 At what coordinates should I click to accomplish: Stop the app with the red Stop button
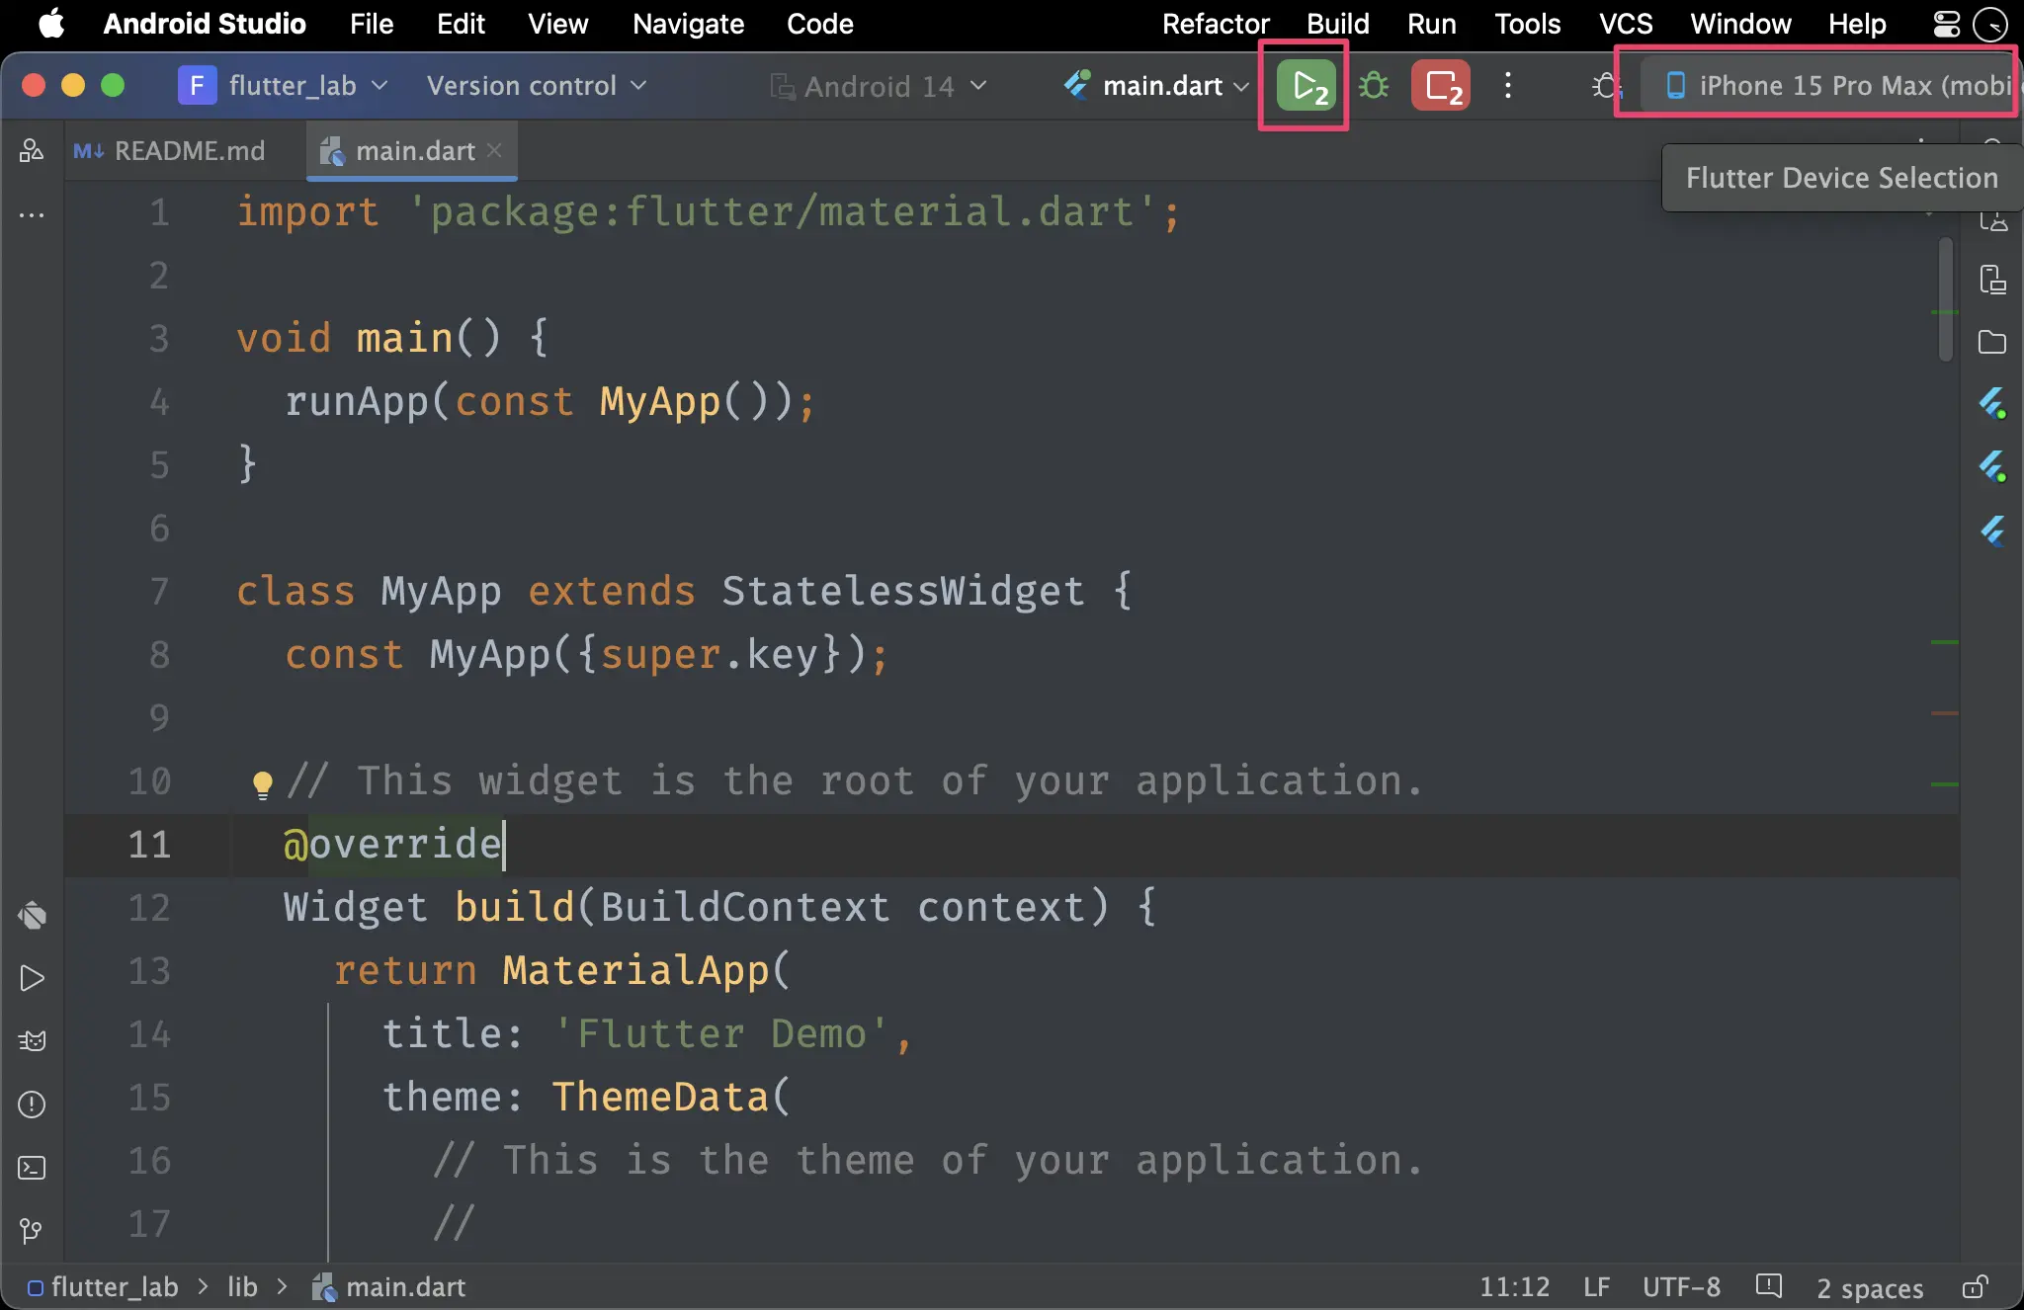click(1441, 86)
